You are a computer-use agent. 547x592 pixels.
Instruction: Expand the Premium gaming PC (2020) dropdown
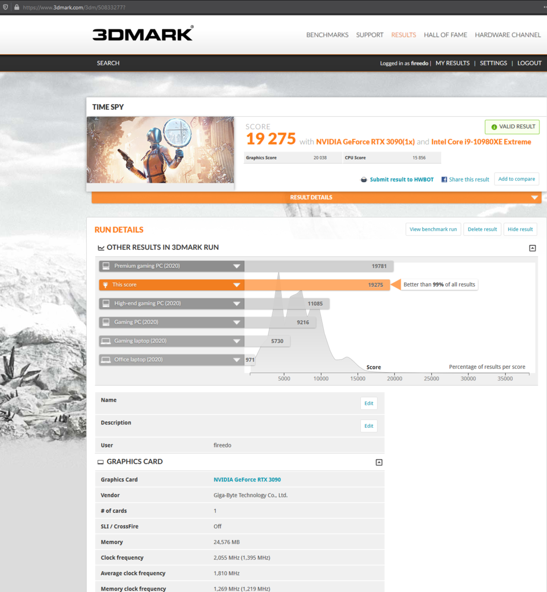coord(236,267)
